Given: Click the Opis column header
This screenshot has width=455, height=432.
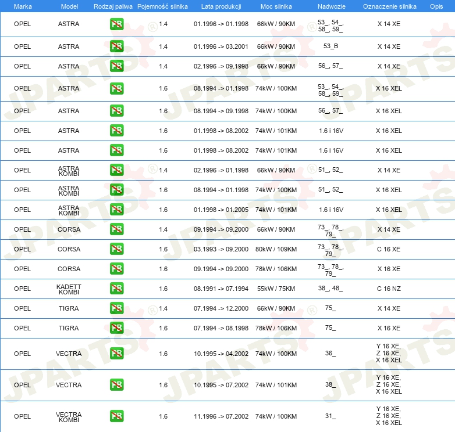Looking at the screenshot, I should point(436,6).
